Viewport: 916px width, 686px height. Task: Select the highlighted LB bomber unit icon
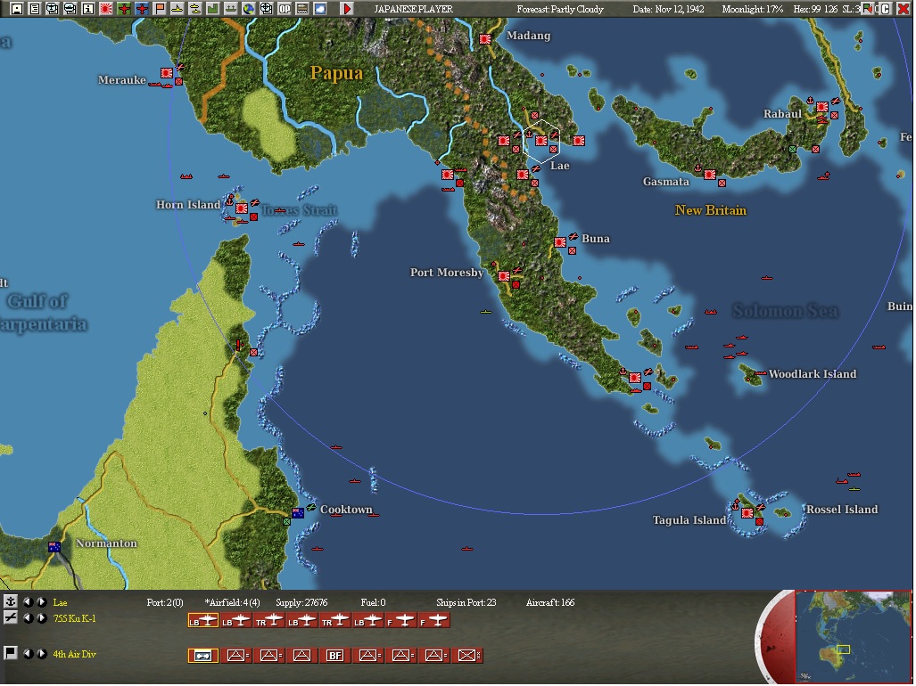[203, 621]
